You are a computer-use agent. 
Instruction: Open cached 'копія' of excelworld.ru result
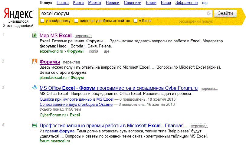94,51
